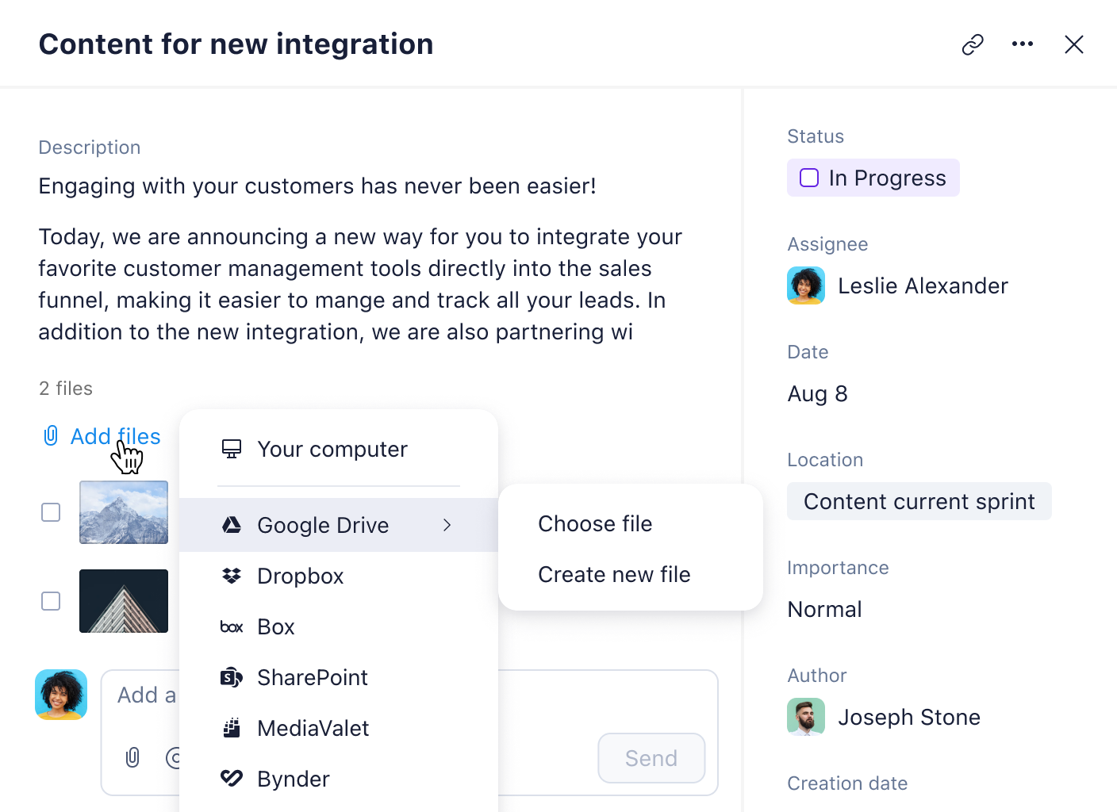Select Your computer from the file menu
1117x812 pixels.
coord(332,449)
